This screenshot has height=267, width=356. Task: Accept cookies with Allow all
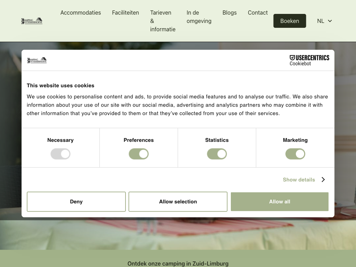(280, 202)
